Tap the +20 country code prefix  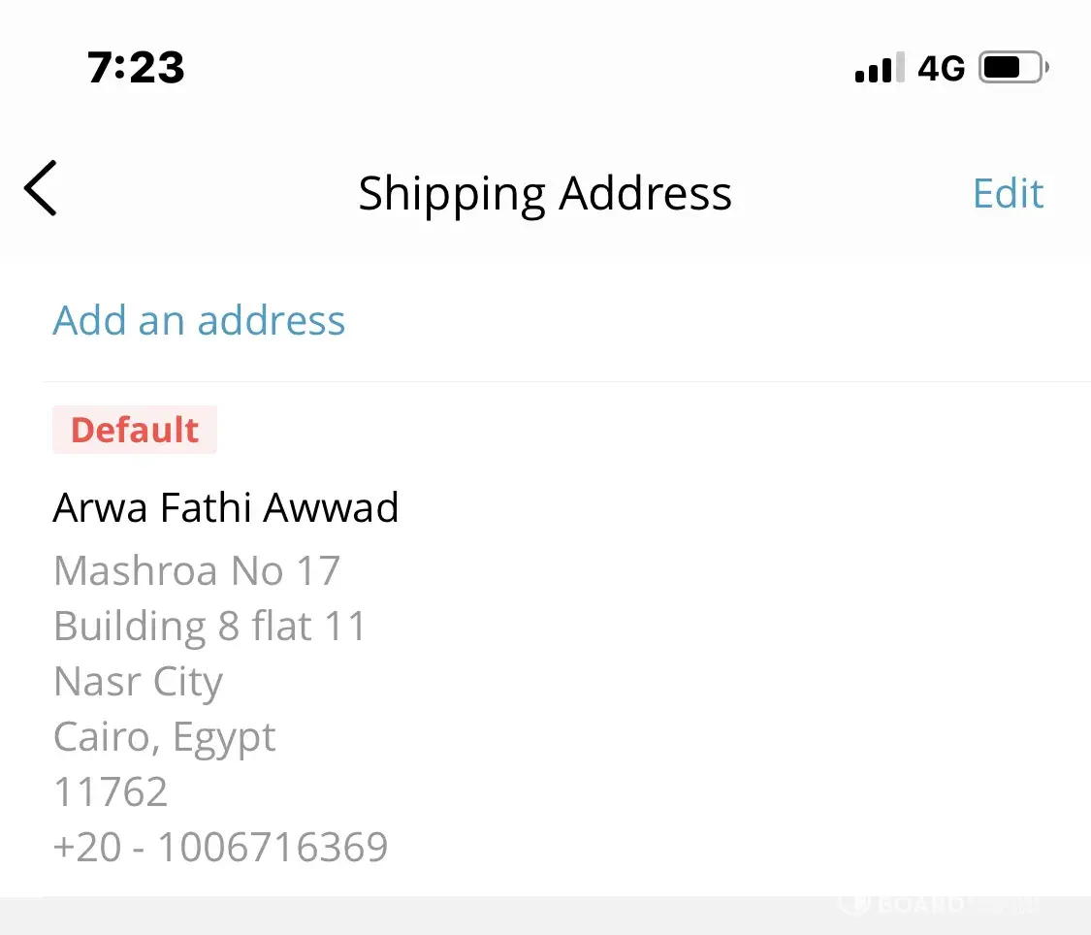coord(87,847)
